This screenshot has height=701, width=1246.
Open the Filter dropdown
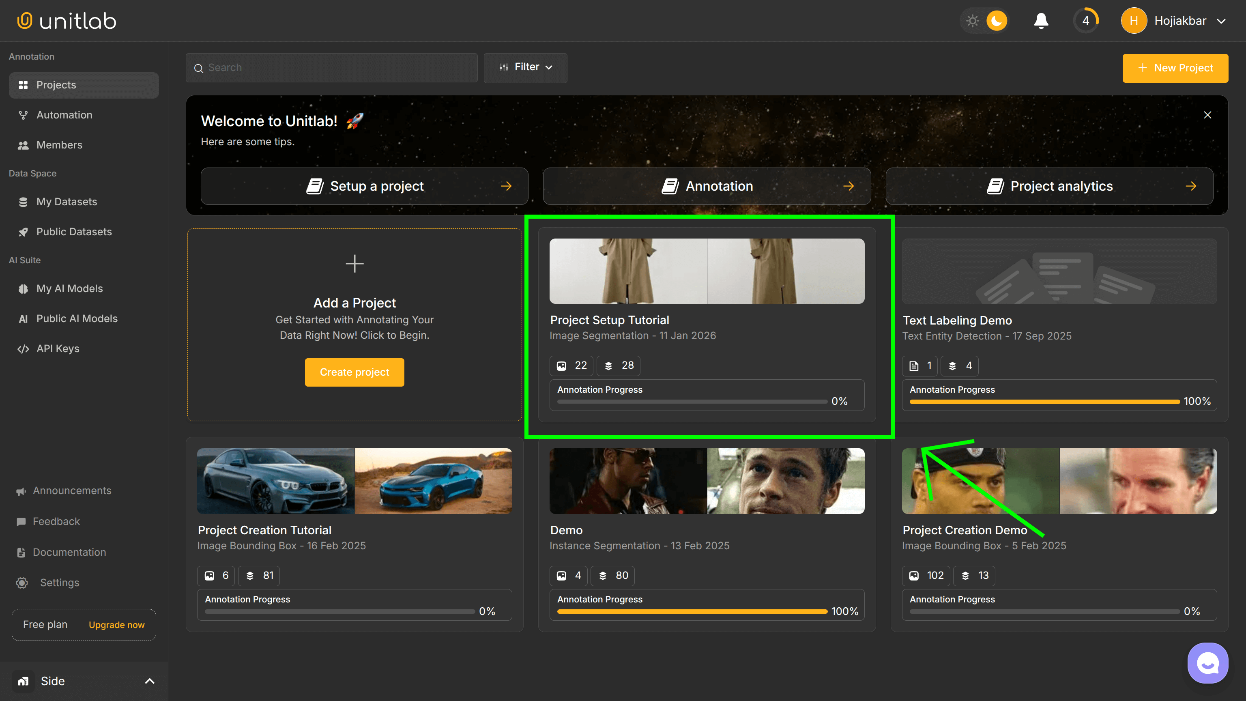click(525, 67)
